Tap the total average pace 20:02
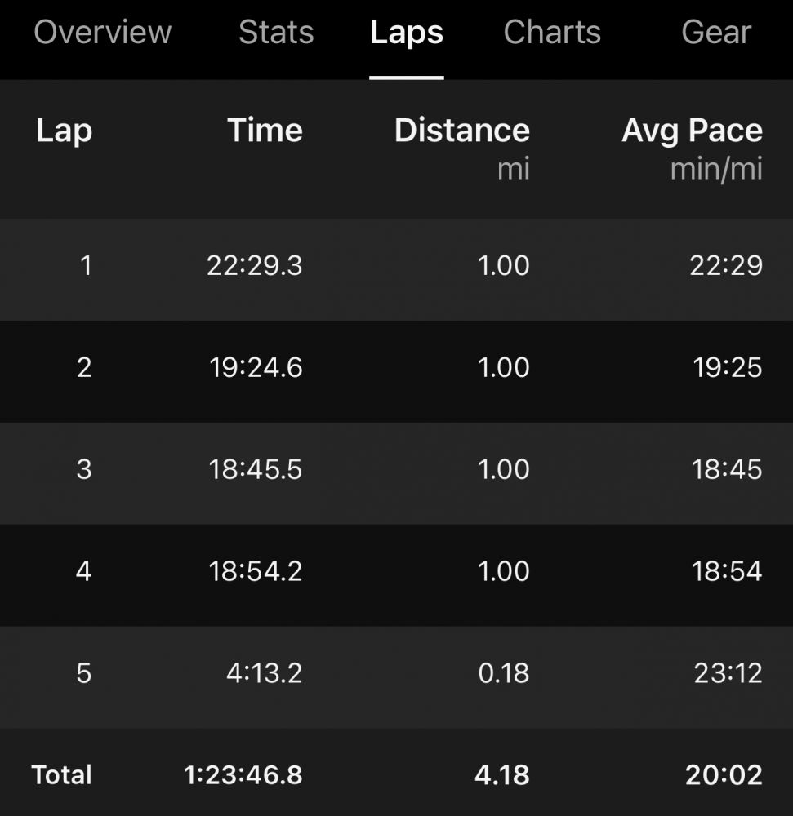793x816 pixels. point(724,775)
